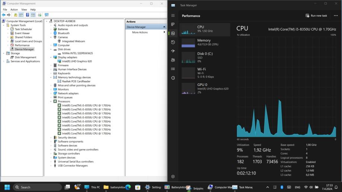
Task: Open Details list icon in Task Manager
Action: [x=173, y=69]
